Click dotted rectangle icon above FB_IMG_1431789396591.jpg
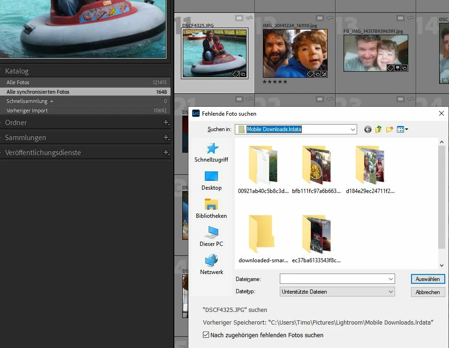The image size is (449, 348). click(x=400, y=18)
